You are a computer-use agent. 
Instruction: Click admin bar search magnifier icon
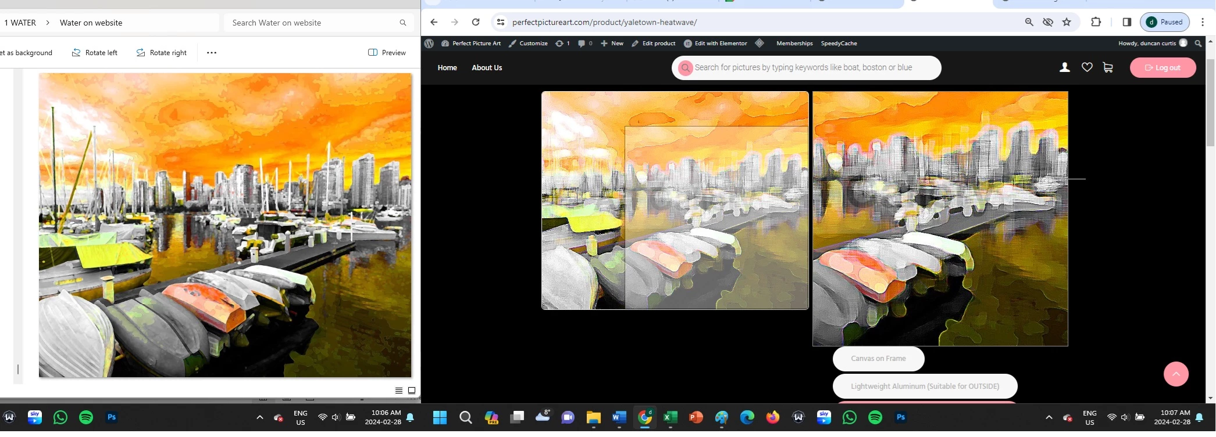pos(1198,44)
